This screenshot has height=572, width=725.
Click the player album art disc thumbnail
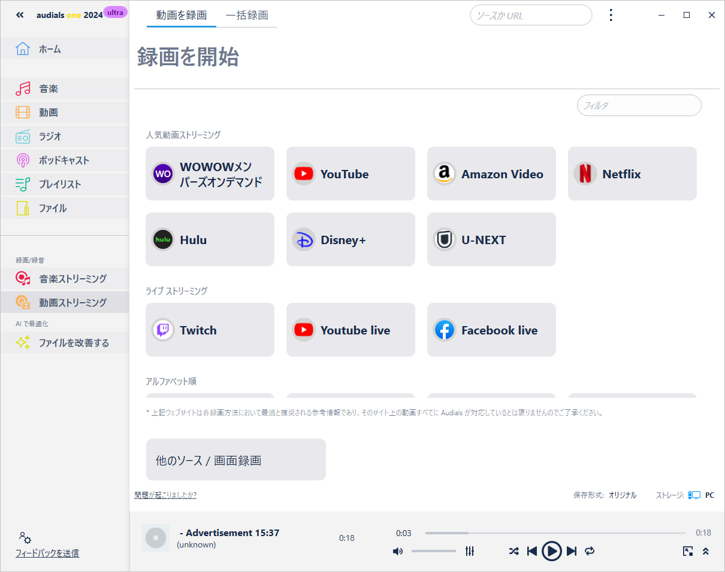click(156, 538)
